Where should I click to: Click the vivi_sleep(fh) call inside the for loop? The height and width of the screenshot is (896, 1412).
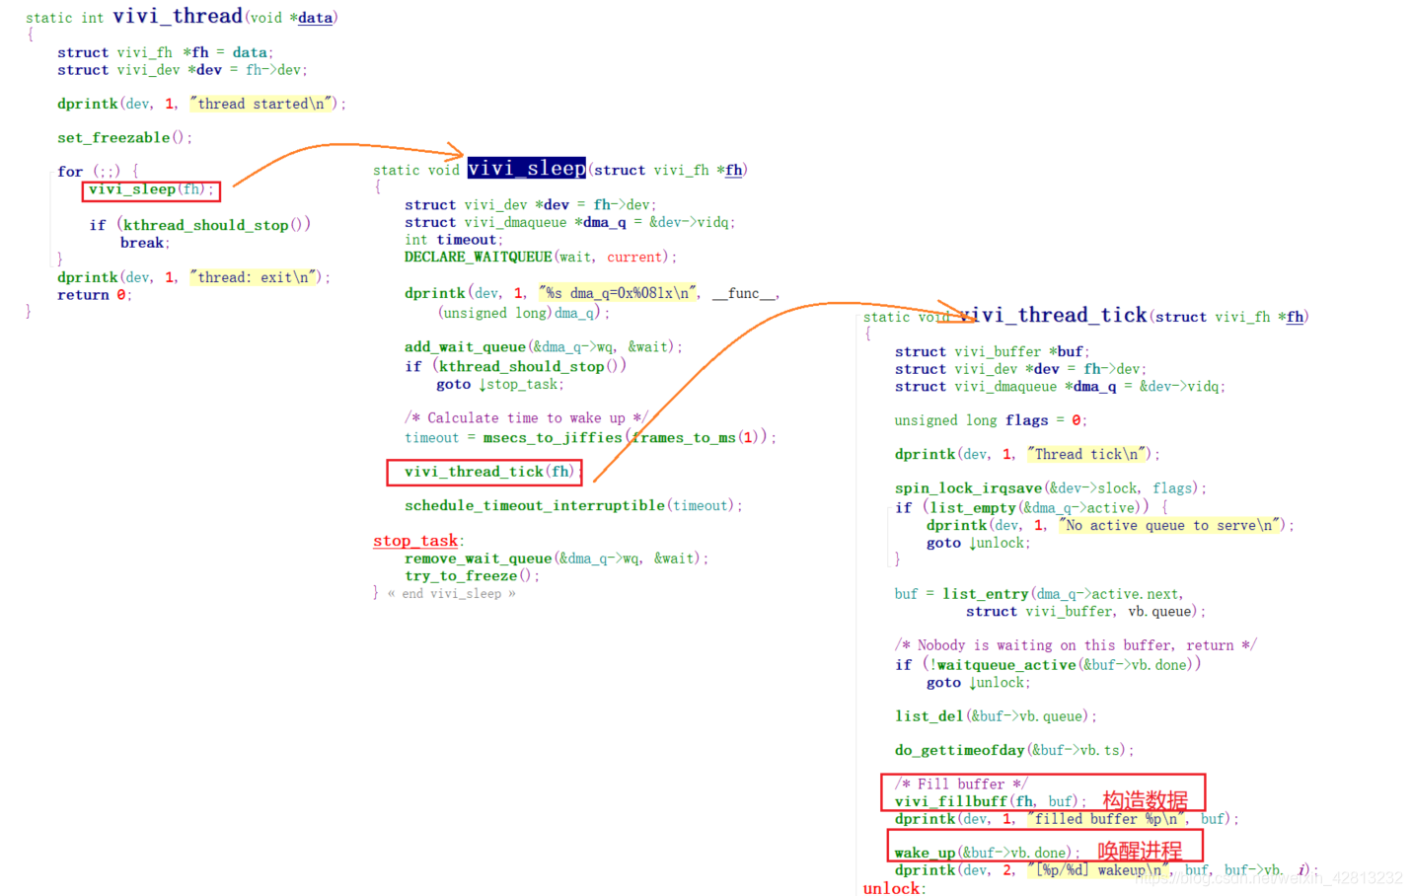pos(151,189)
